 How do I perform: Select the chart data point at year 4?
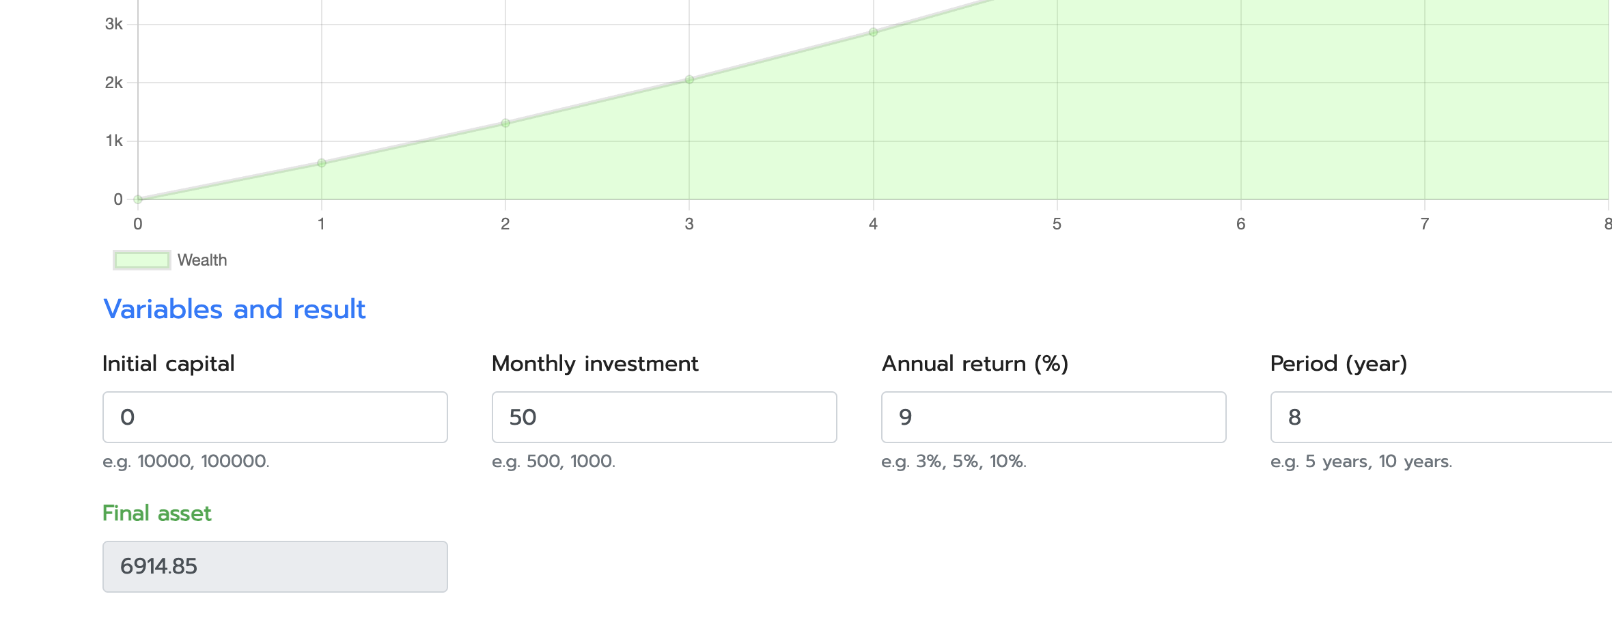pos(873,32)
